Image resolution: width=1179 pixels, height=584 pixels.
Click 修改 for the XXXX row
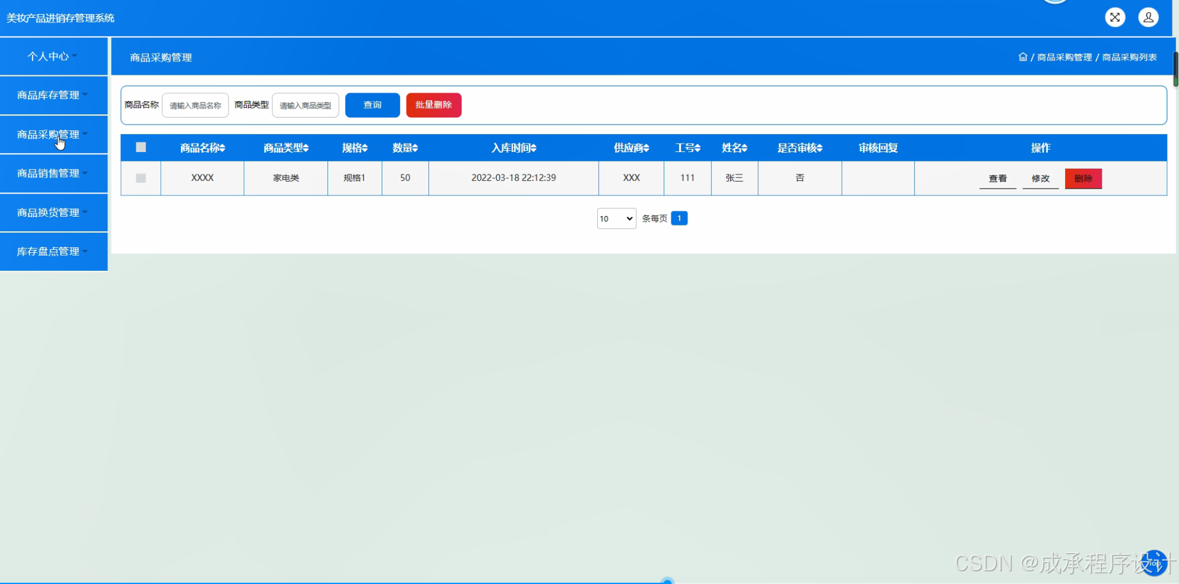click(x=1040, y=179)
